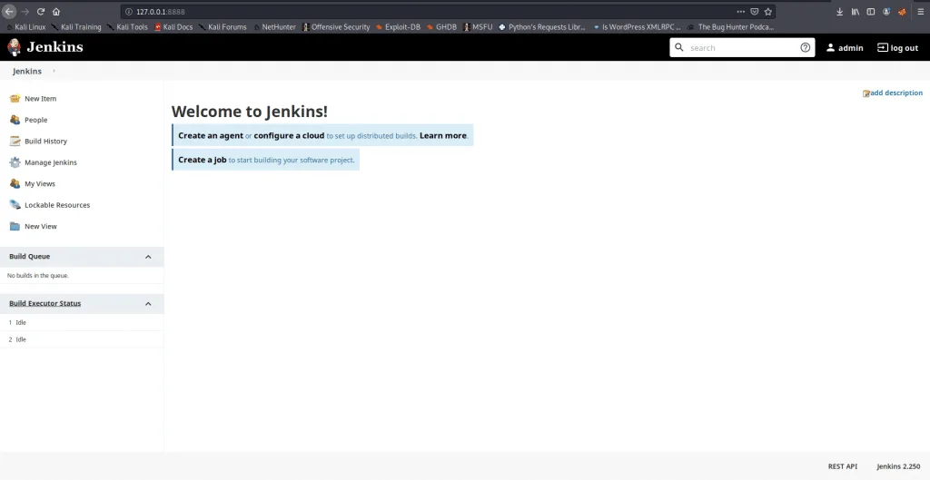Open the Python's Requests Library bookmark

point(543,26)
